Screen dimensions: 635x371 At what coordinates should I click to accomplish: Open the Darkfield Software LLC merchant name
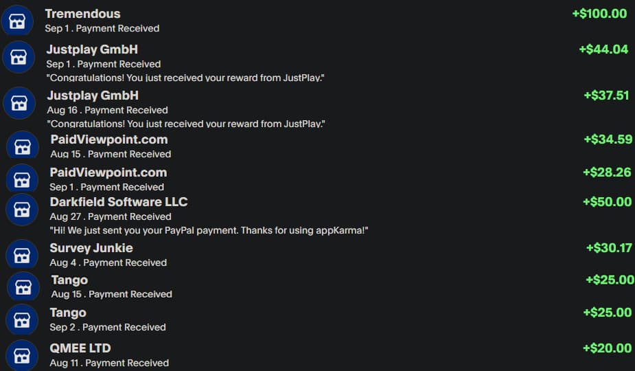[119, 202]
